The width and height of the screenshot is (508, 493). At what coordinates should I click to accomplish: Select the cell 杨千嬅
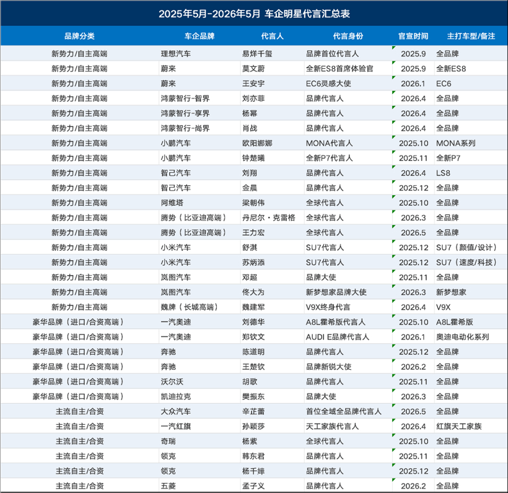253,471
